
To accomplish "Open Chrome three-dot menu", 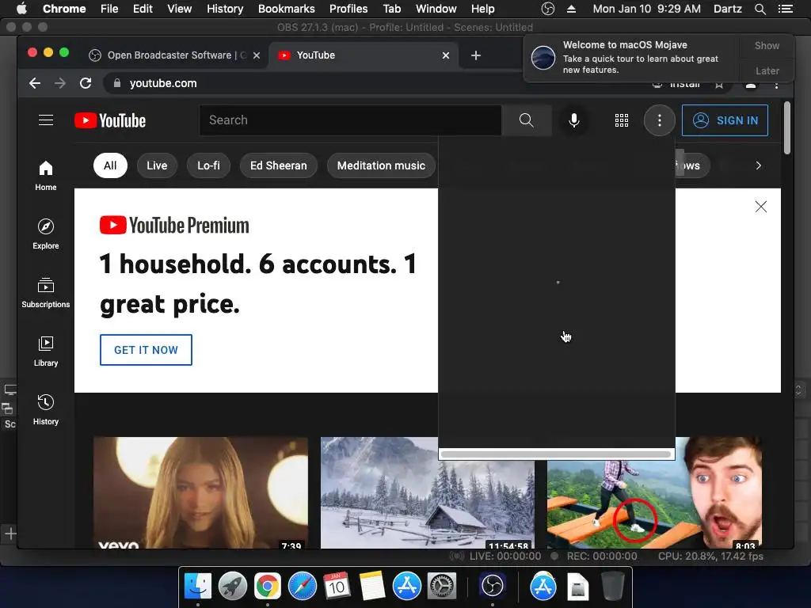I will pos(776,85).
